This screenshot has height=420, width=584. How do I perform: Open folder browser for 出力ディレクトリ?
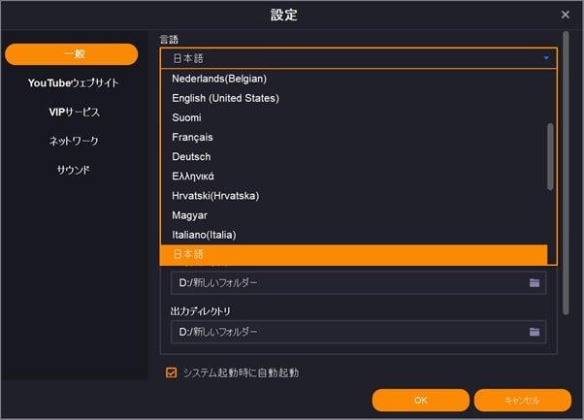coord(535,332)
